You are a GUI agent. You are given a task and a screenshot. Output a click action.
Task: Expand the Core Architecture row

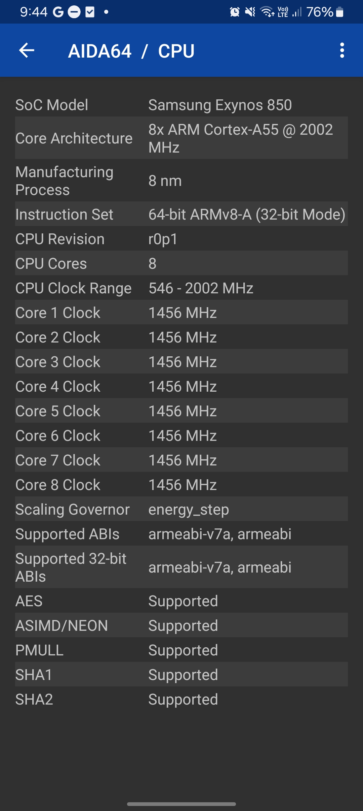tap(182, 138)
